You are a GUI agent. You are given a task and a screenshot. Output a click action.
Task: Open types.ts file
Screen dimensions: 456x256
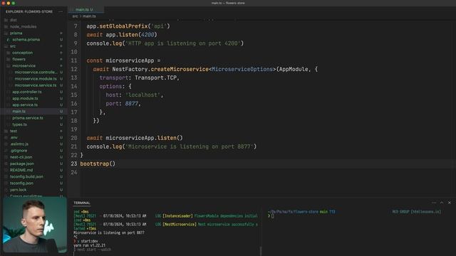19,124
